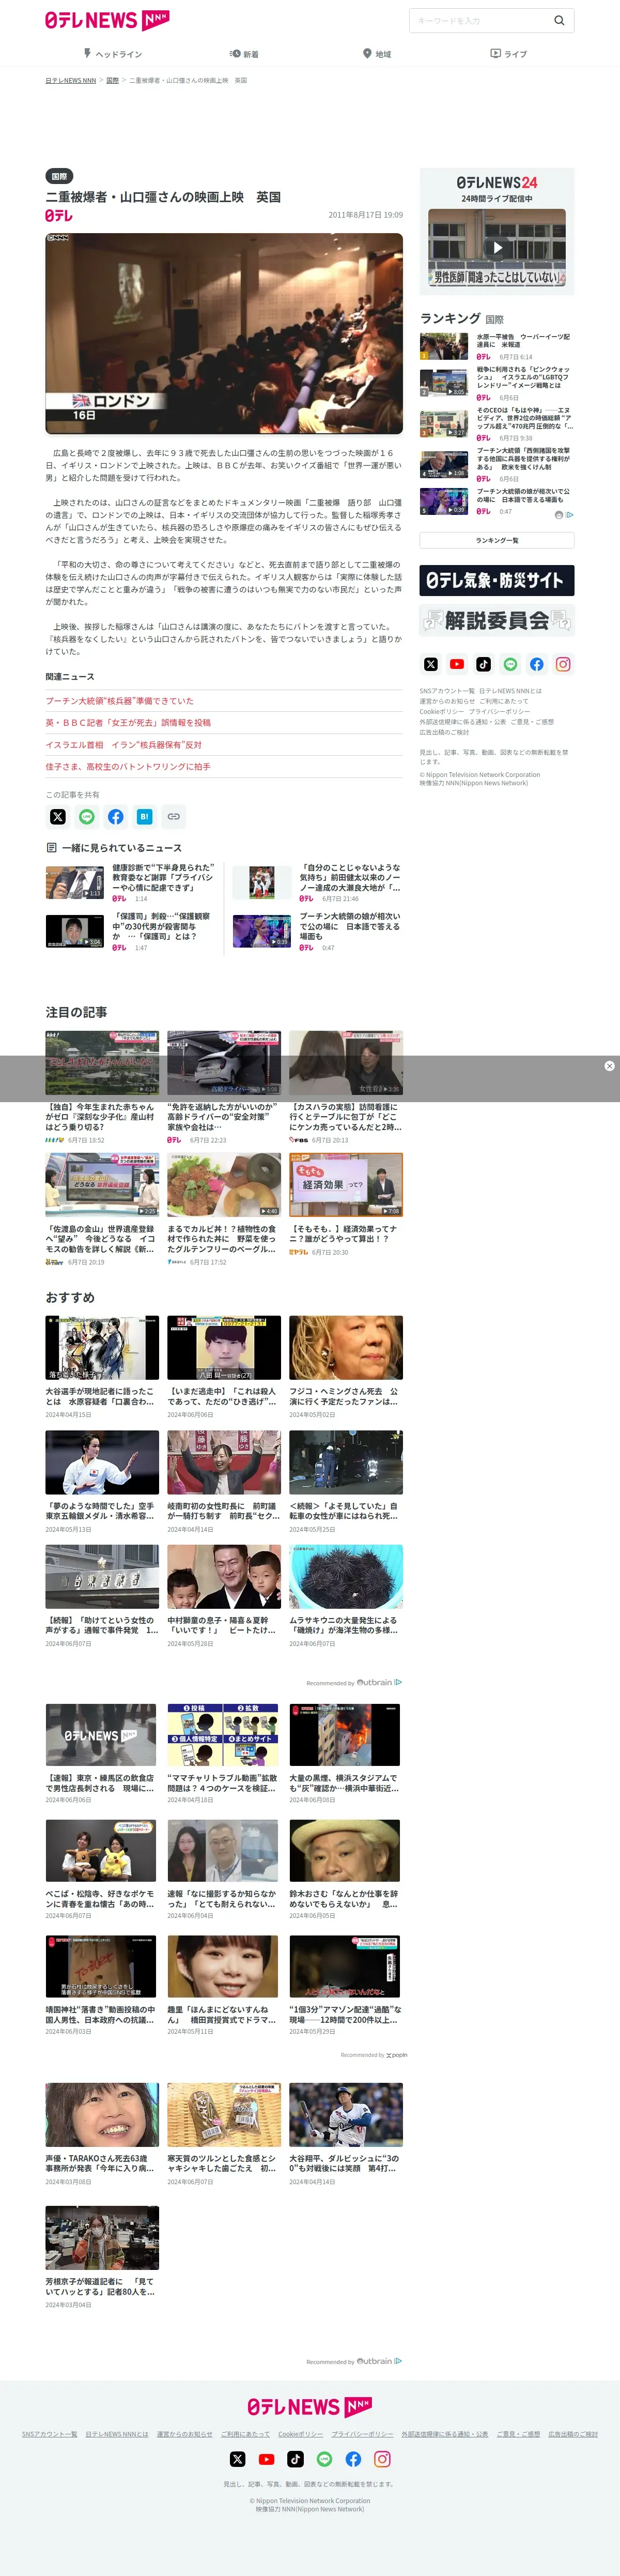The width and height of the screenshot is (620, 2576).
Task: Click the sidebar YouTube icon
Action: pyautogui.click(x=457, y=664)
